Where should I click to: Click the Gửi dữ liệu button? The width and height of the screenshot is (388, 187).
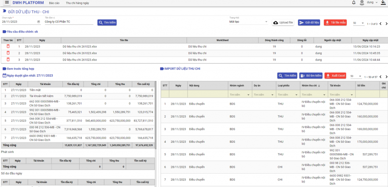[x=309, y=22]
